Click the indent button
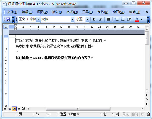The height and width of the screenshot is (119, 152). coord(129,19)
